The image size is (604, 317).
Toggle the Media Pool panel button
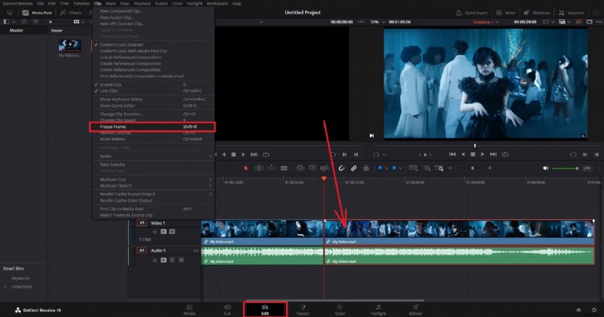click(x=37, y=13)
